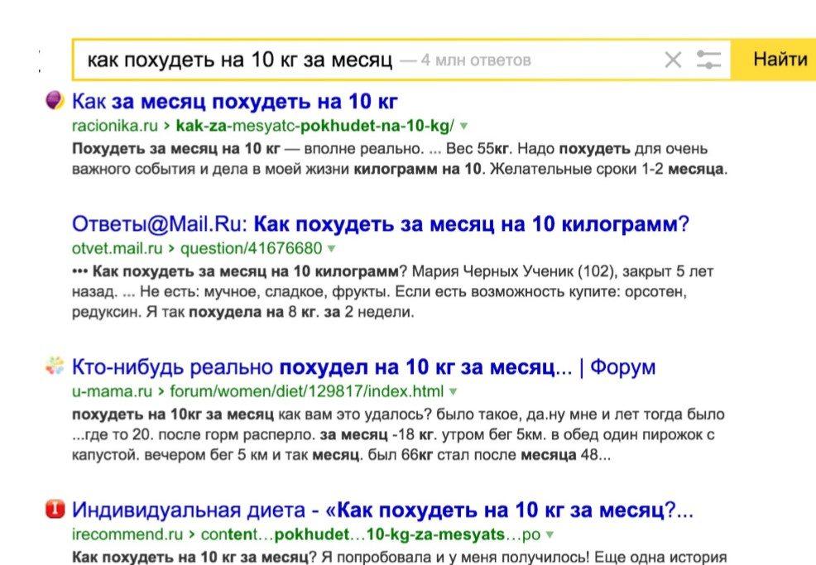
Task: Open the dropdown arrow after the irecommend.ru URL
Action: point(550,534)
